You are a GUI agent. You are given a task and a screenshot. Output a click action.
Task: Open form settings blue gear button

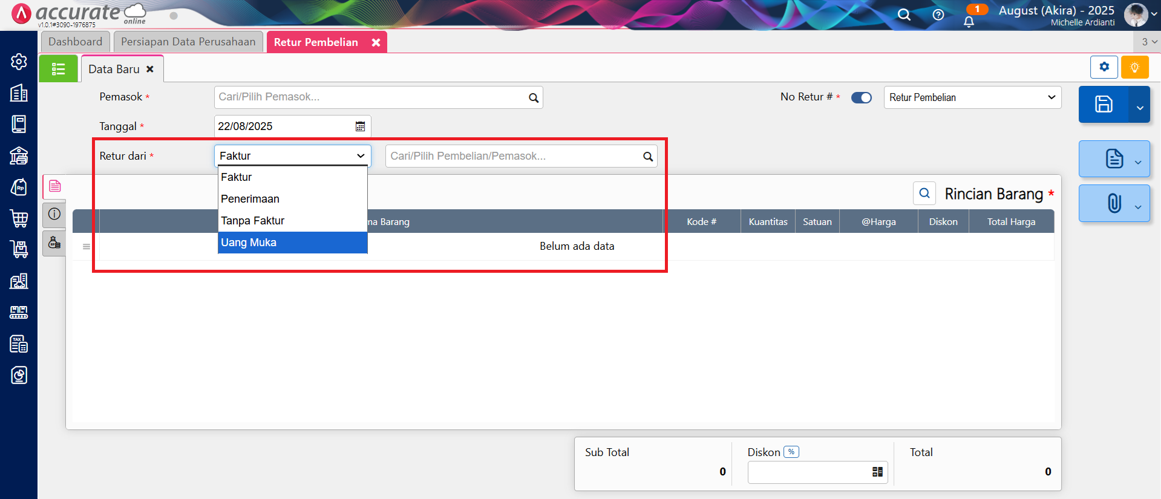[1104, 67]
